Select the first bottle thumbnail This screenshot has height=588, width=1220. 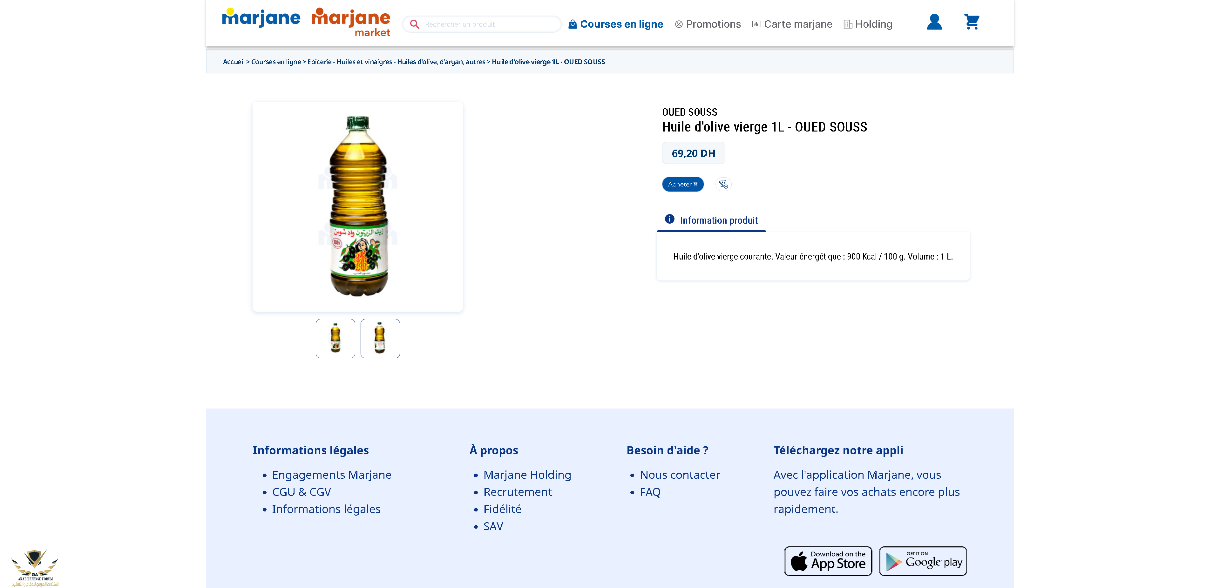tap(335, 339)
